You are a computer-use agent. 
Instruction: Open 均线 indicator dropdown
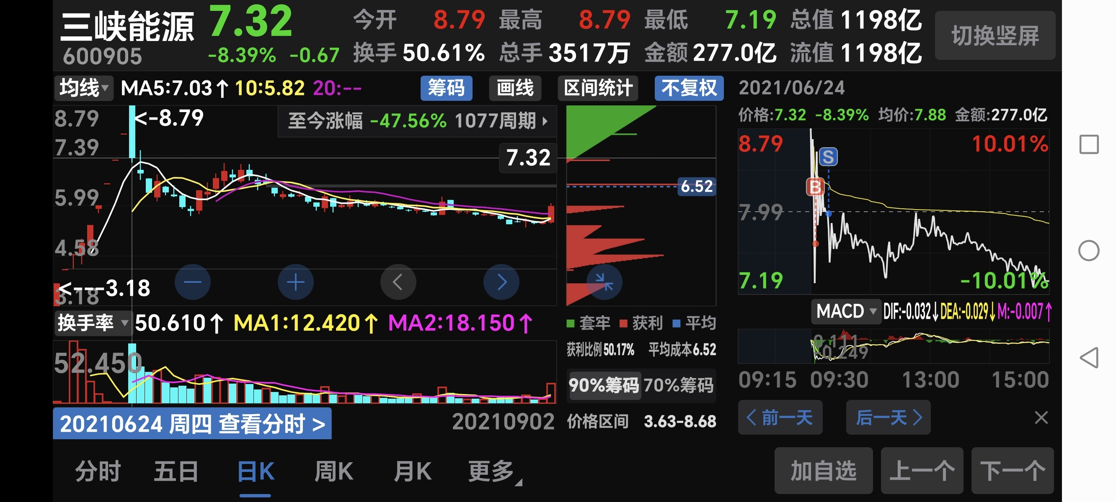pyautogui.click(x=84, y=88)
